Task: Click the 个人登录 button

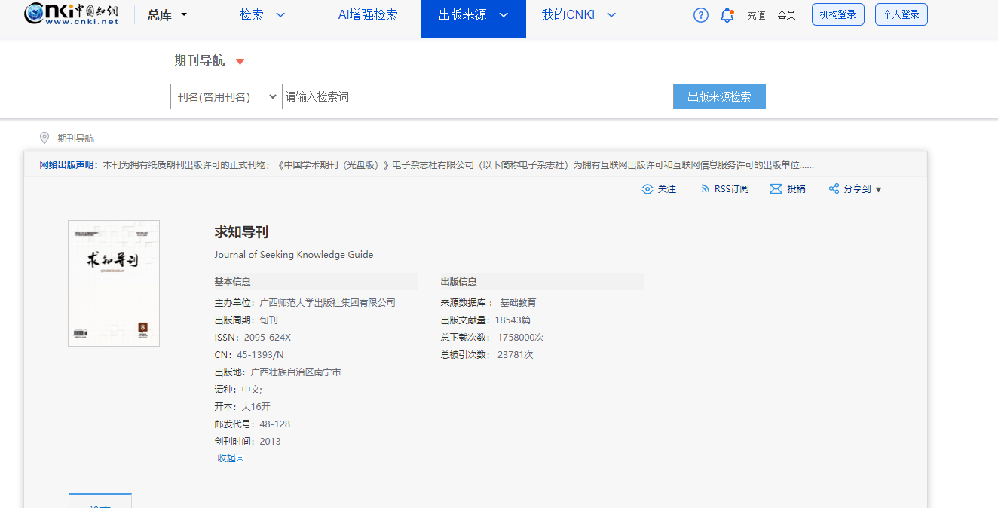Action: 902,14
